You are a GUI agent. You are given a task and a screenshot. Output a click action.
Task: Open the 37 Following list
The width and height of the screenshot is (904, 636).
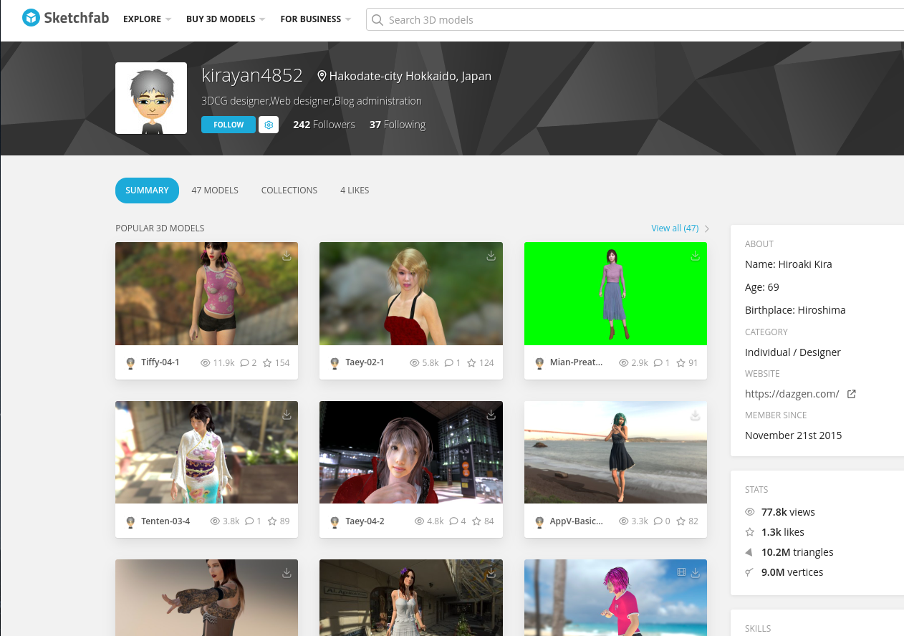click(398, 125)
